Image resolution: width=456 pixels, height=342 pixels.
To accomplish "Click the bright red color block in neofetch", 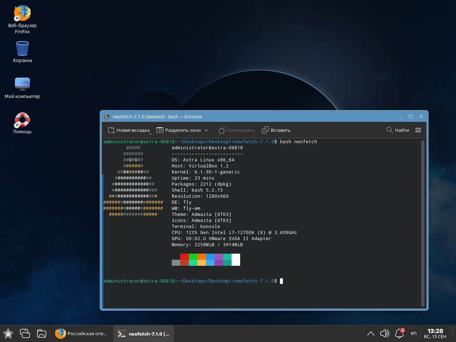I will [x=185, y=256].
